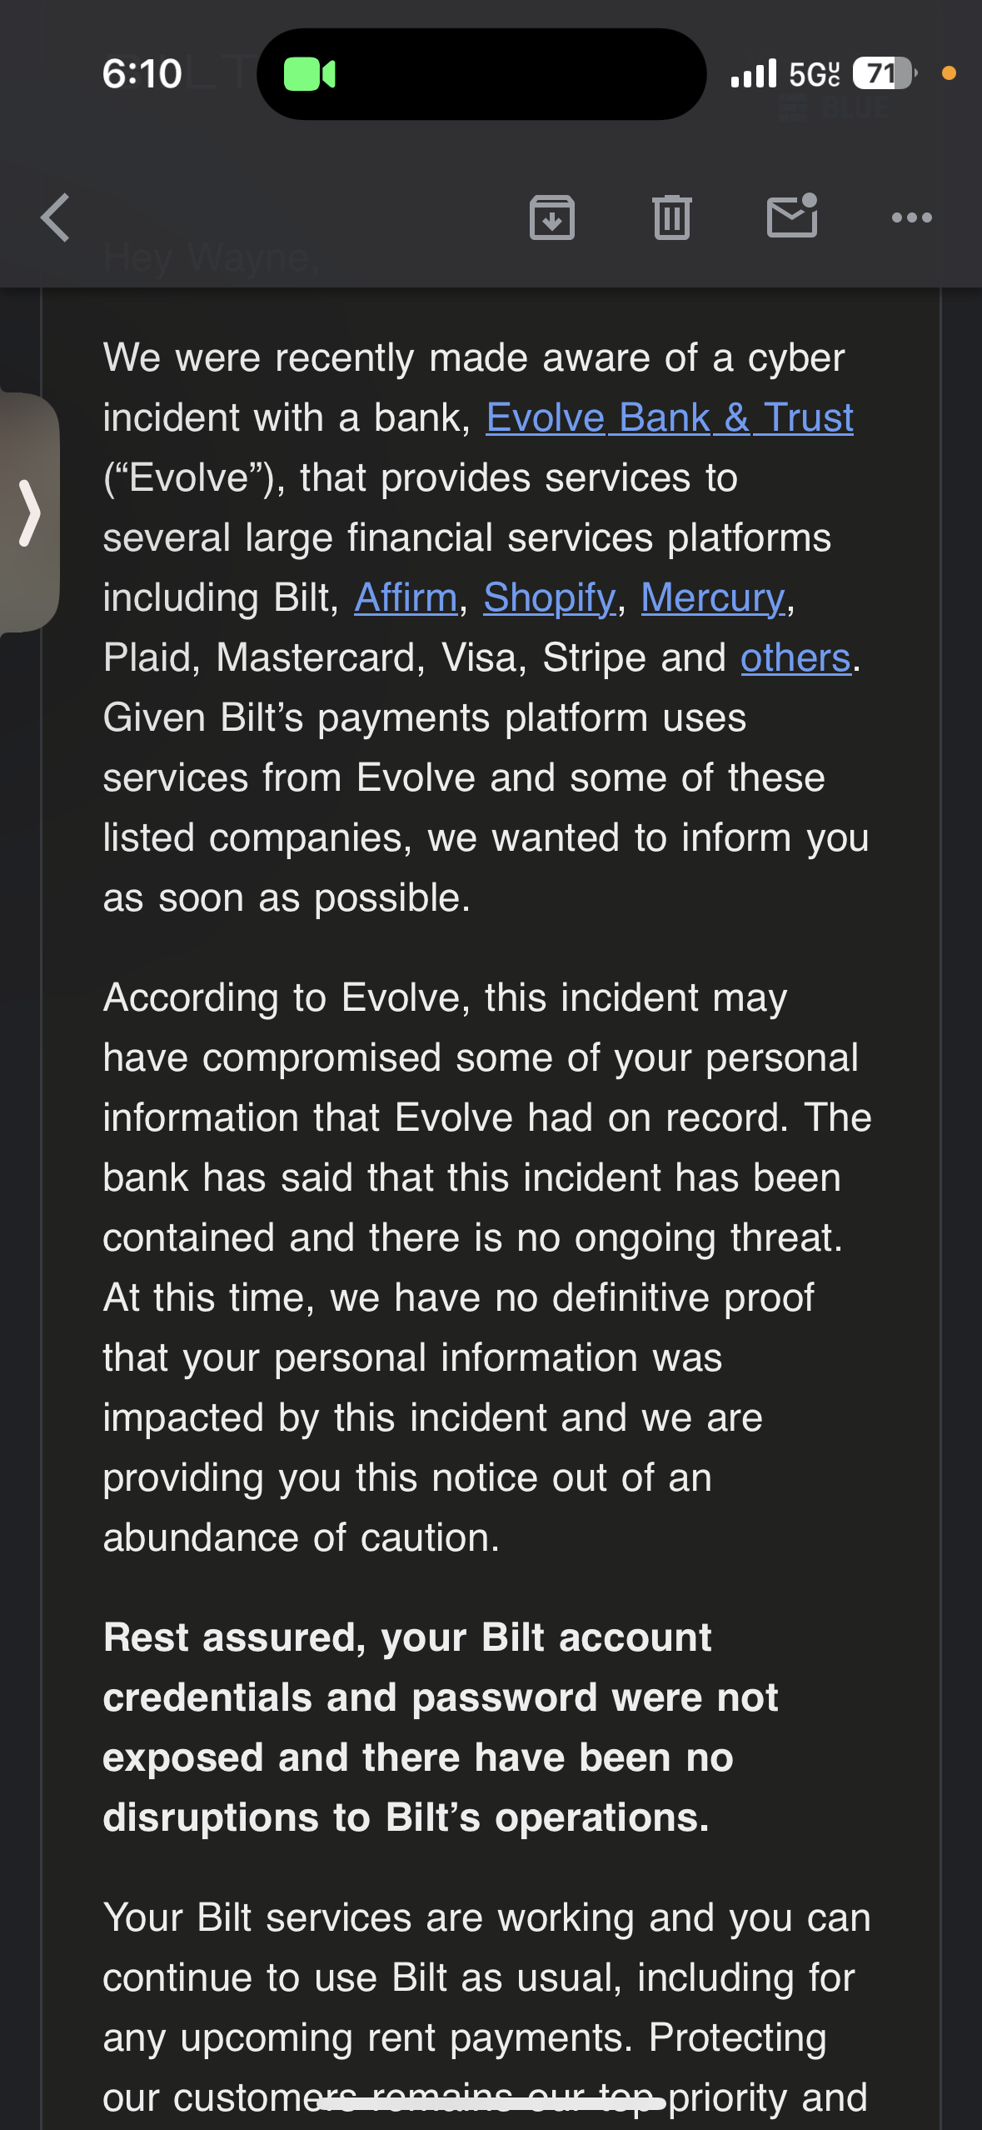
Task: Delete email with trash icon
Action: (x=672, y=217)
